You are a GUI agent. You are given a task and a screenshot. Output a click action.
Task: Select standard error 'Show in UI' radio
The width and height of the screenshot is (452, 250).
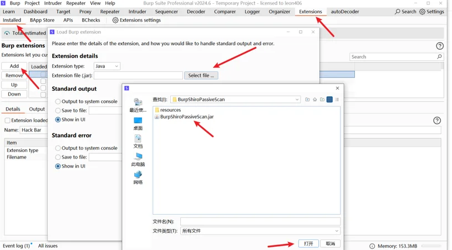click(58, 166)
